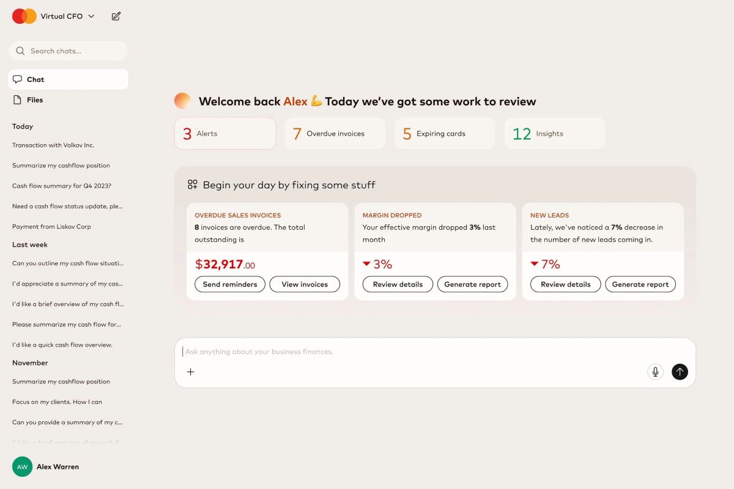Click the send message arrow icon

coord(680,372)
